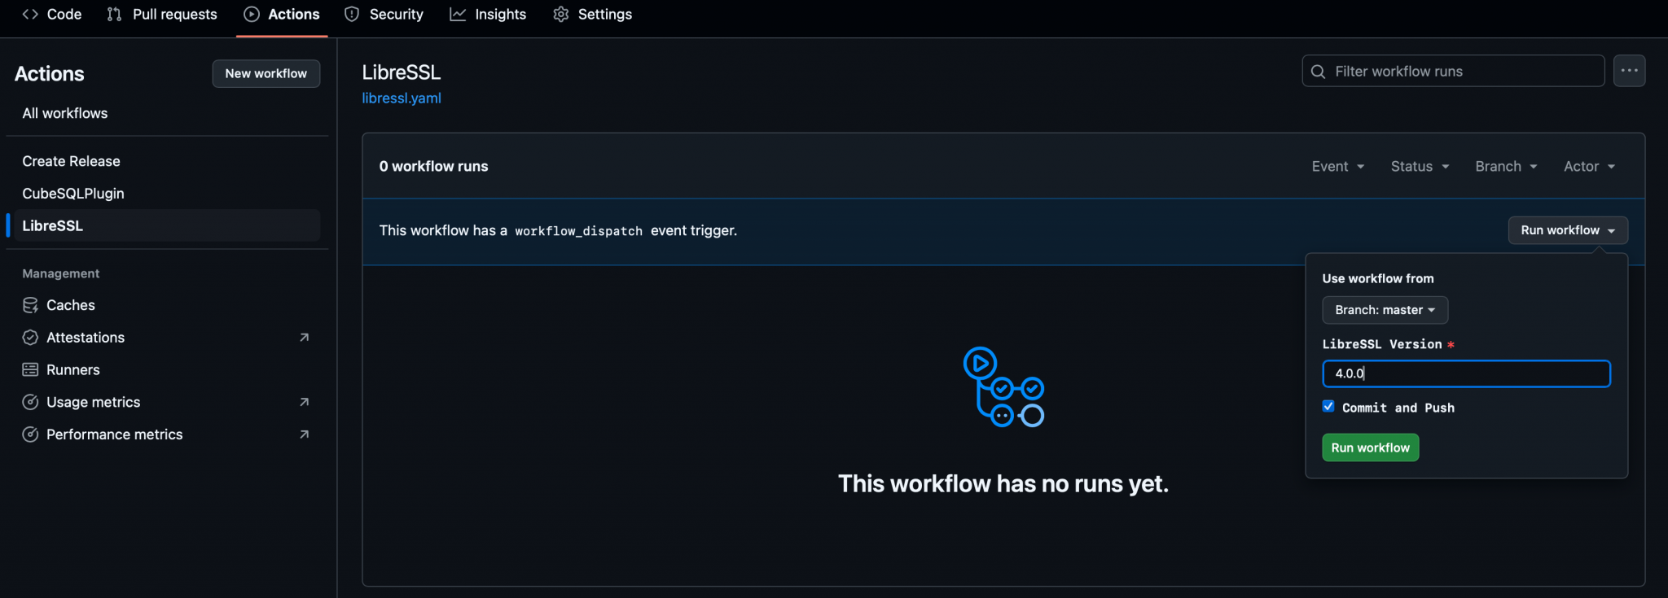Screen dimensions: 1668x598
Task: Expand the Status filter dropdown
Action: pyautogui.click(x=1420, y=166)
